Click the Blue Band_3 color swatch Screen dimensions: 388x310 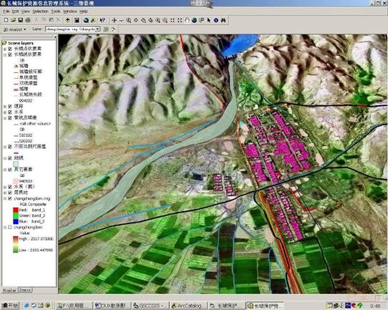[16, 221]
